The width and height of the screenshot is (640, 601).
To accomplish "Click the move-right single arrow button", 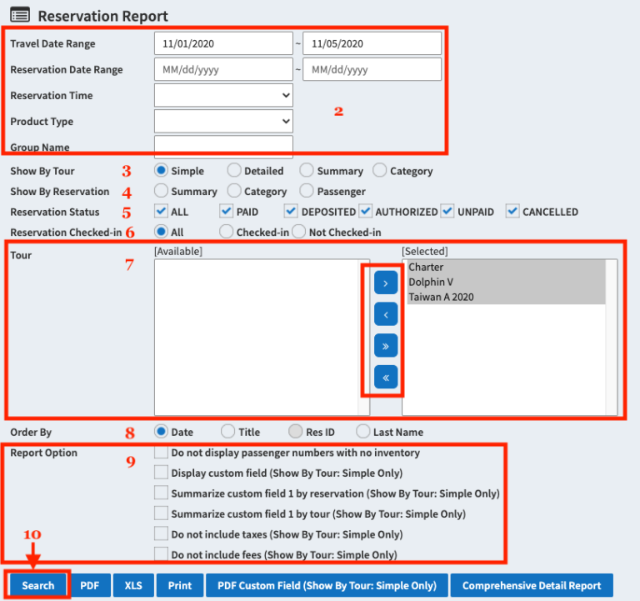I will pyautogui.click(x=386, y=284).
